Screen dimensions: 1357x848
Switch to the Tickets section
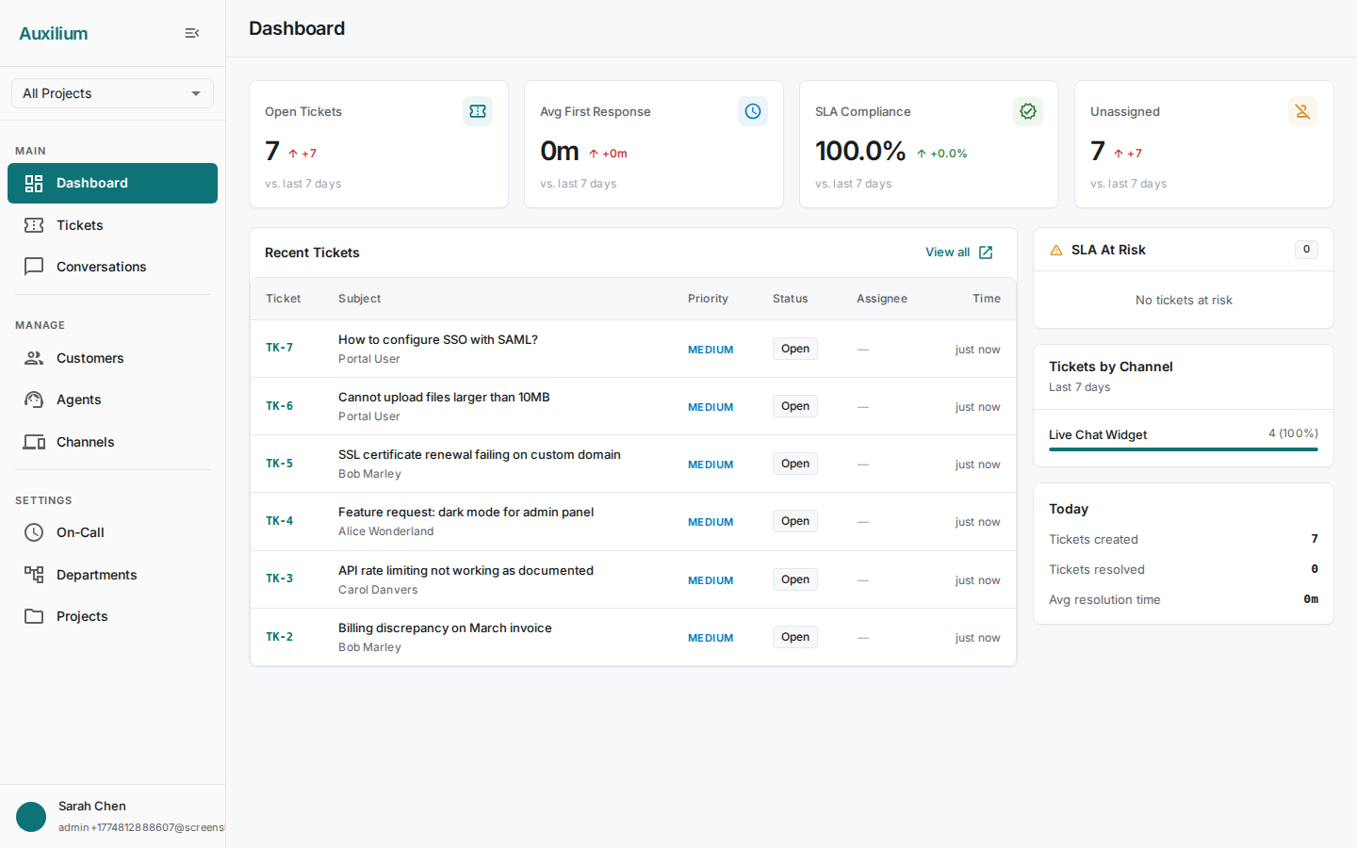pos(78,225)
